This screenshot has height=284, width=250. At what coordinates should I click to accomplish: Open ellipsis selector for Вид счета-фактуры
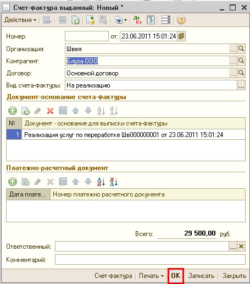241,85
